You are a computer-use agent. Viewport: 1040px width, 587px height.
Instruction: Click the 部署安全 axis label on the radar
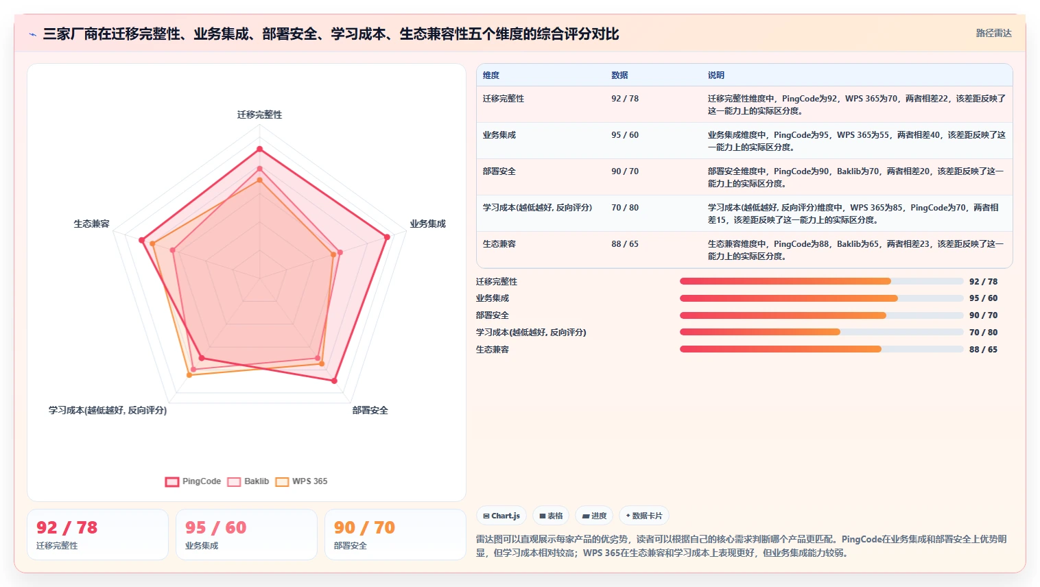coord(370,410)
